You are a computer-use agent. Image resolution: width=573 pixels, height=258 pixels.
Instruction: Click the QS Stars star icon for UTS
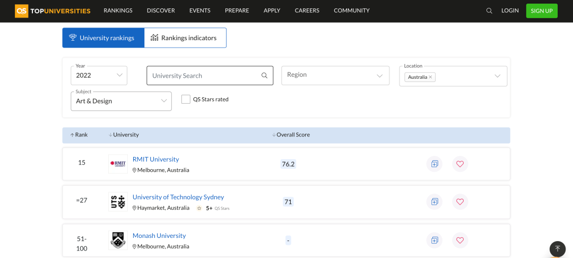(199, 208)
